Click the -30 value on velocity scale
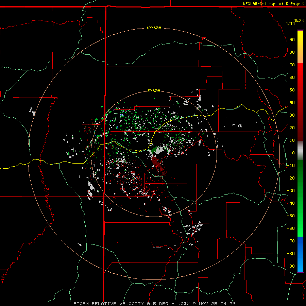Image resolution: width=306 pixels, height=306 pixels. coord(291,191)
